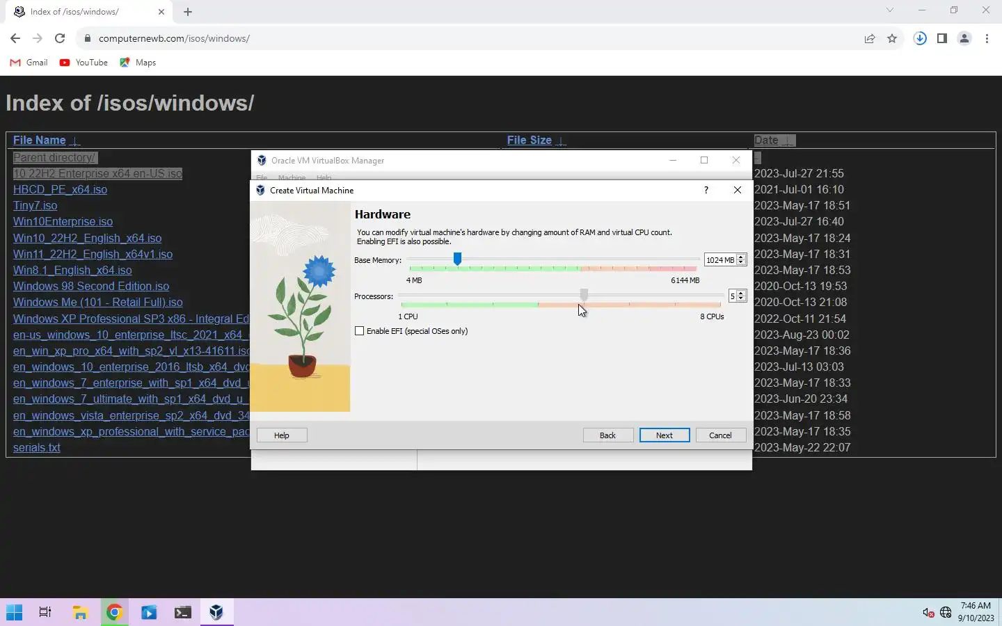Open the clock showing 7:46 AM
Viewport: 1002px width, 626px height.
pos(976,612)
